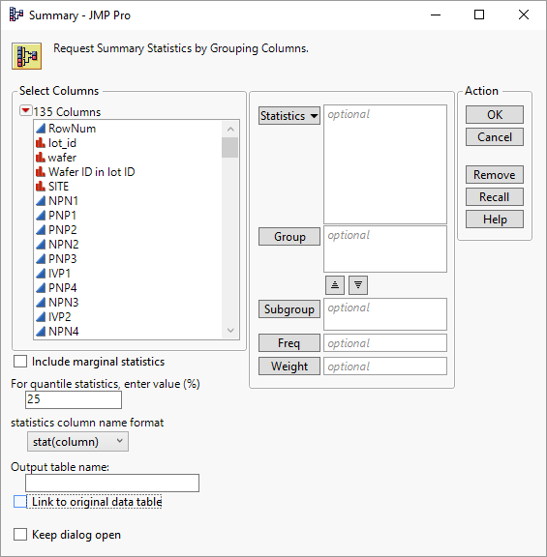Click the Summary platform icon below the title bar

coord(27,56)
